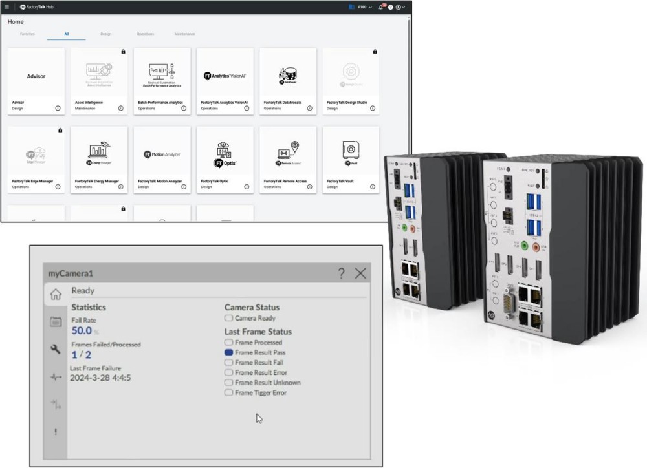Click the FactoryTalk Hub logo
Screen dimensions: 647x468
[x=37, y=7]
